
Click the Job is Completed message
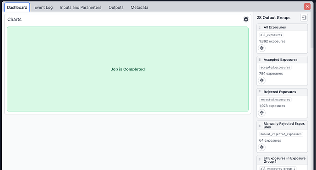tap(128, 69)
